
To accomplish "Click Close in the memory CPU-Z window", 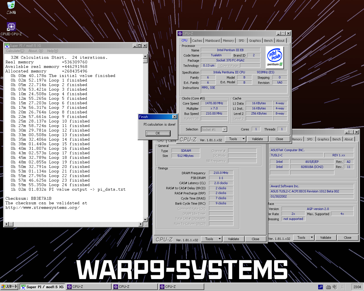I will click(x=255, y=239).
